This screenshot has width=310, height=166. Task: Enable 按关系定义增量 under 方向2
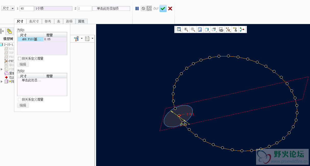tap(19, 99)
